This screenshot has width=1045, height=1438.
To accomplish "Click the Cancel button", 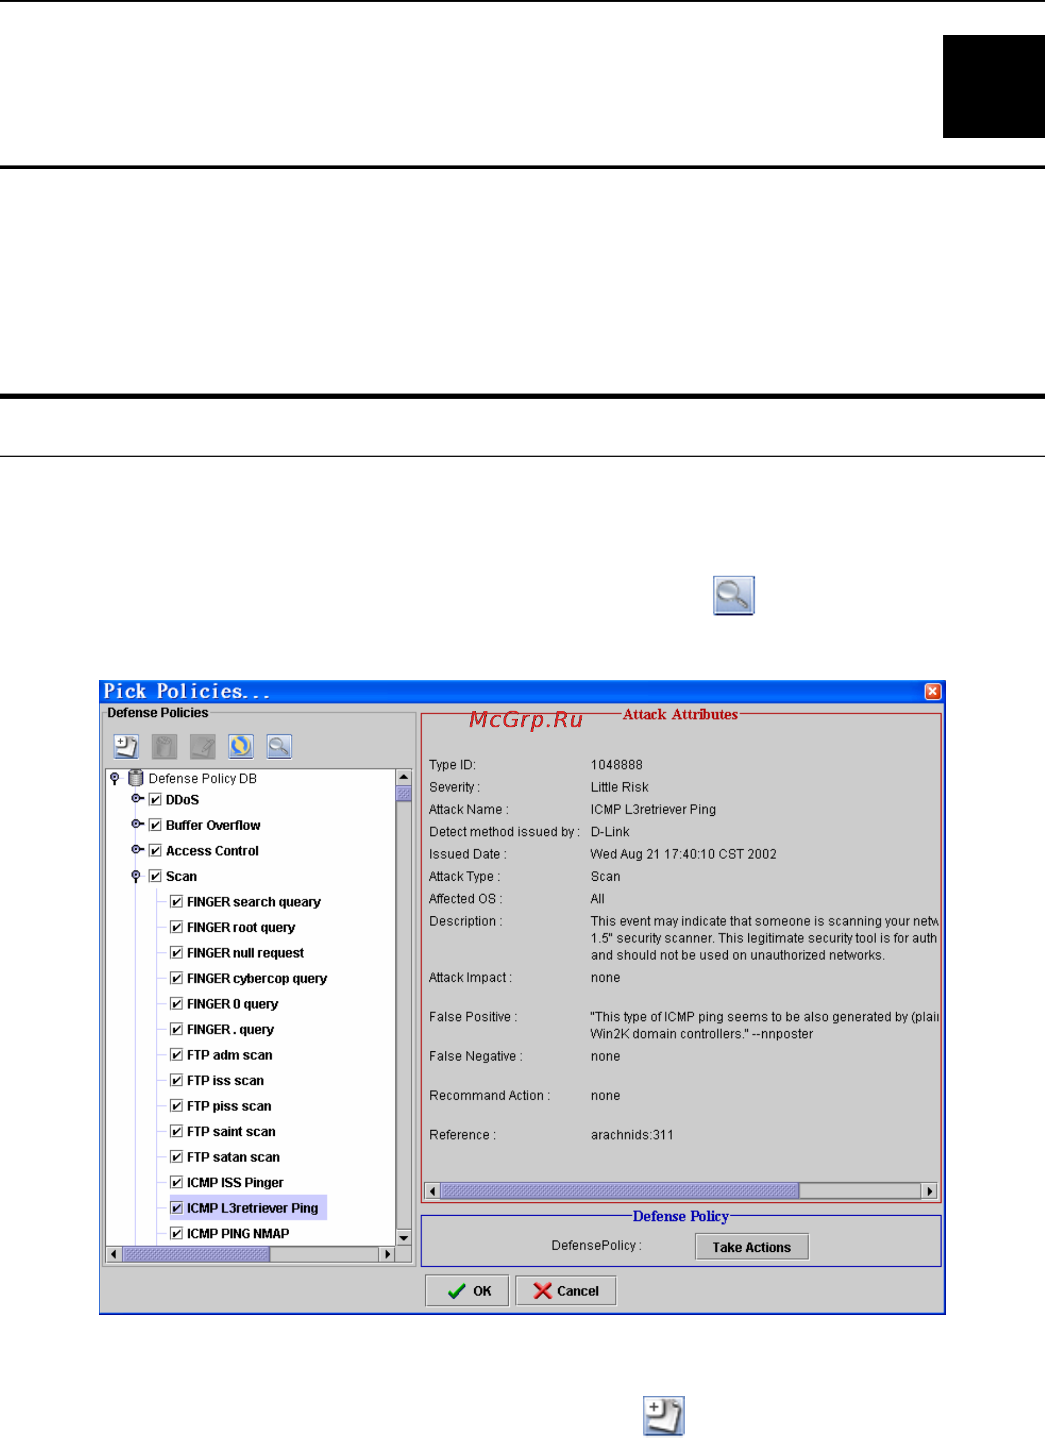I will (x=566, y=1290).
